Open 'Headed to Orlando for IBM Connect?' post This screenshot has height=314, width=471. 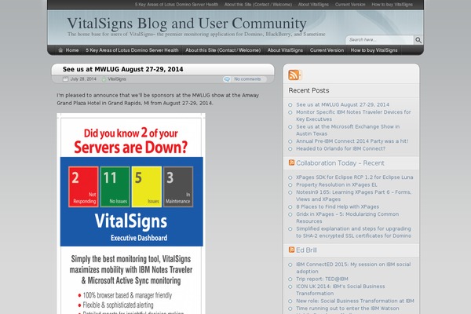[341, 148]
